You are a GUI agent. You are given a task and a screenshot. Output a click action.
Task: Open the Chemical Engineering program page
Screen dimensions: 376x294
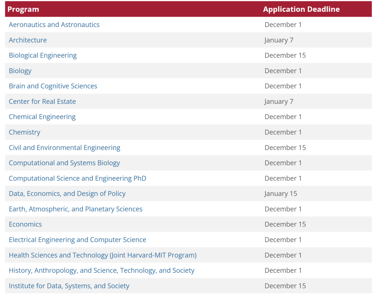coord(42,117)
